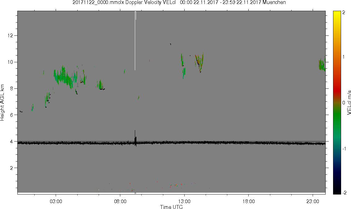
Task: Select the 23:00 time tick label
Action: [313, 201]
